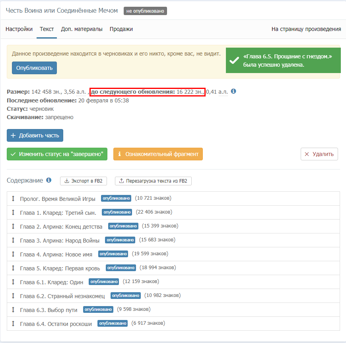The image size is (346, 343).
Task: Open chapter Глава 6.4. Остатки роскоши
Action: pyautogui.click(x=56, y=324)
